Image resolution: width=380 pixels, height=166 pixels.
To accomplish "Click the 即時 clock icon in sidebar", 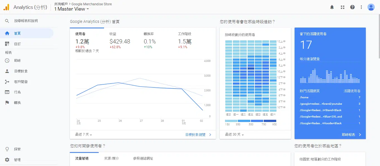I will coord(7,60).
